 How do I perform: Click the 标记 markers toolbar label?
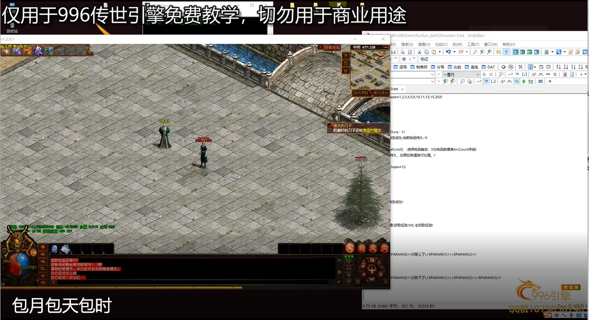424,59
